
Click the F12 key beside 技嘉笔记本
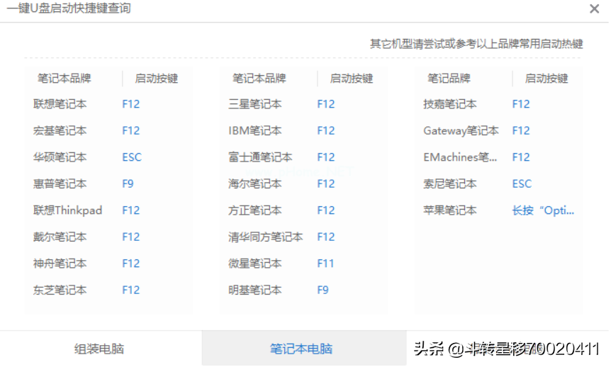click(521, 104)
